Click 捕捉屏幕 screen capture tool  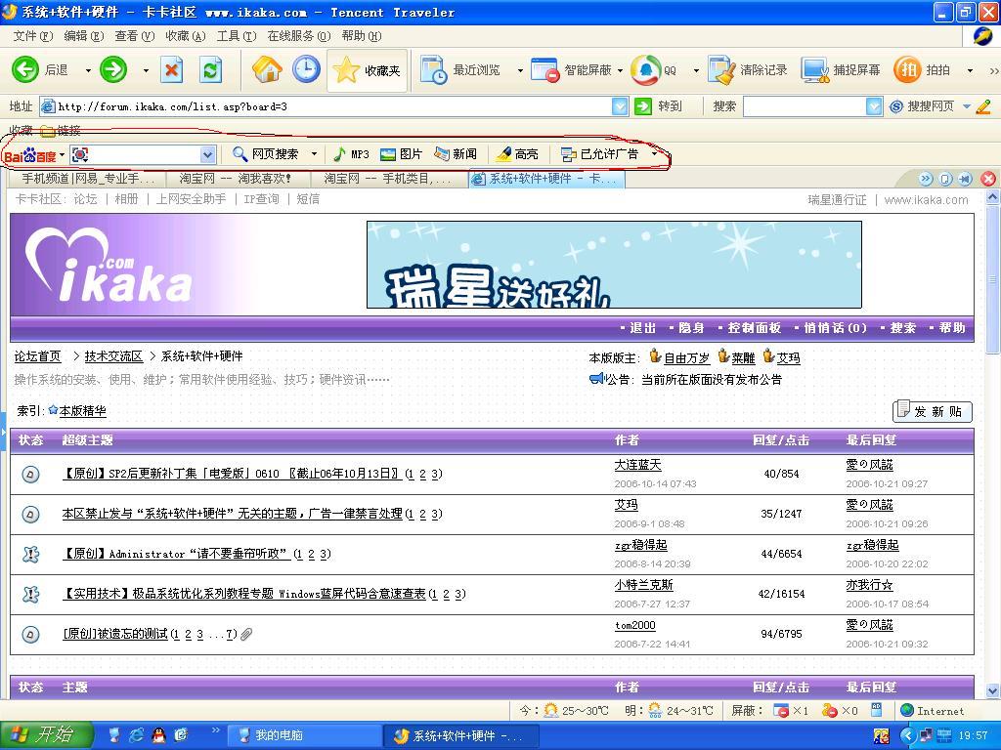pos(841,70)
